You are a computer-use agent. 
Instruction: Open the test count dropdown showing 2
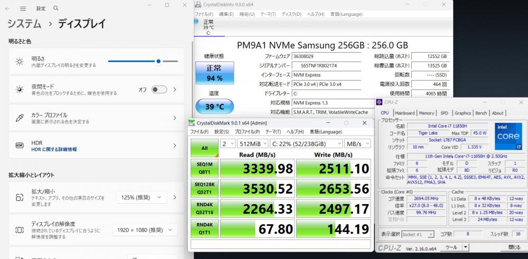(x=228, y=143)
